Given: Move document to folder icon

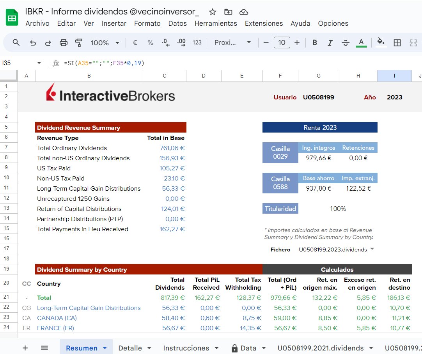Looking at the screenshot, I should click(x=228, y=12).
